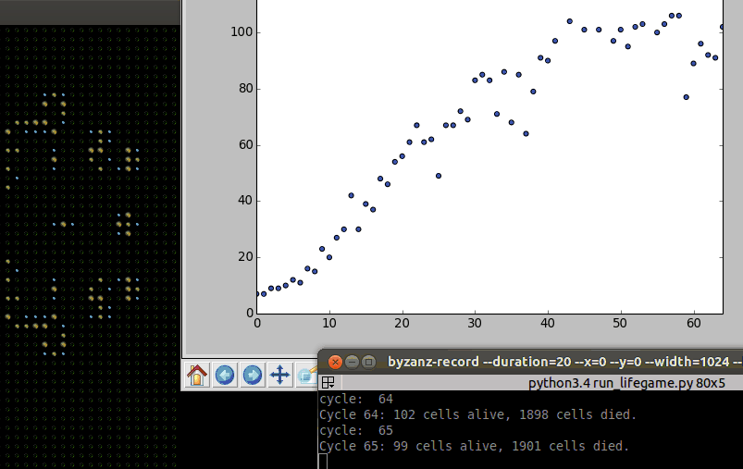Reset plot view with Home icon
Image resolution: width=743 pixels, height=469 pixels.
click(x=197, y=376)
